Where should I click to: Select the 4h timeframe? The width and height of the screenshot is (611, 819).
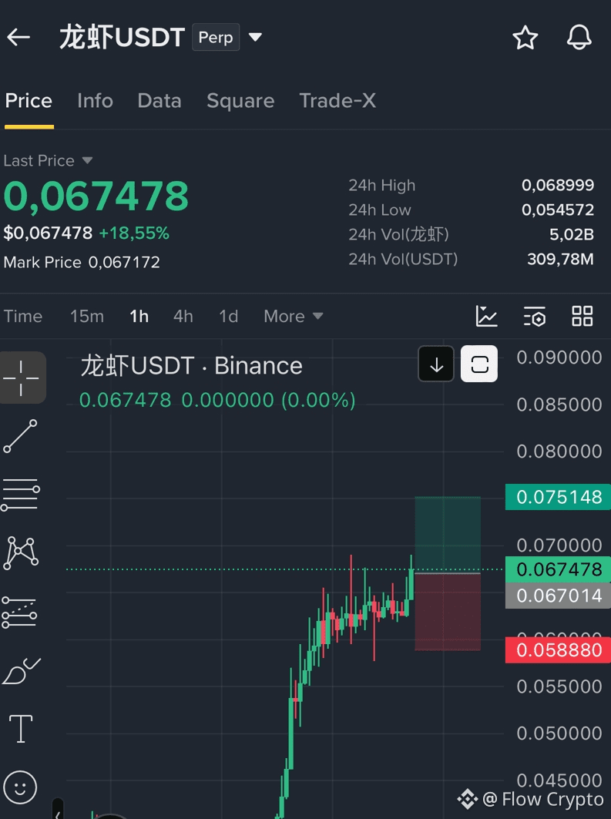pos(183,316)
